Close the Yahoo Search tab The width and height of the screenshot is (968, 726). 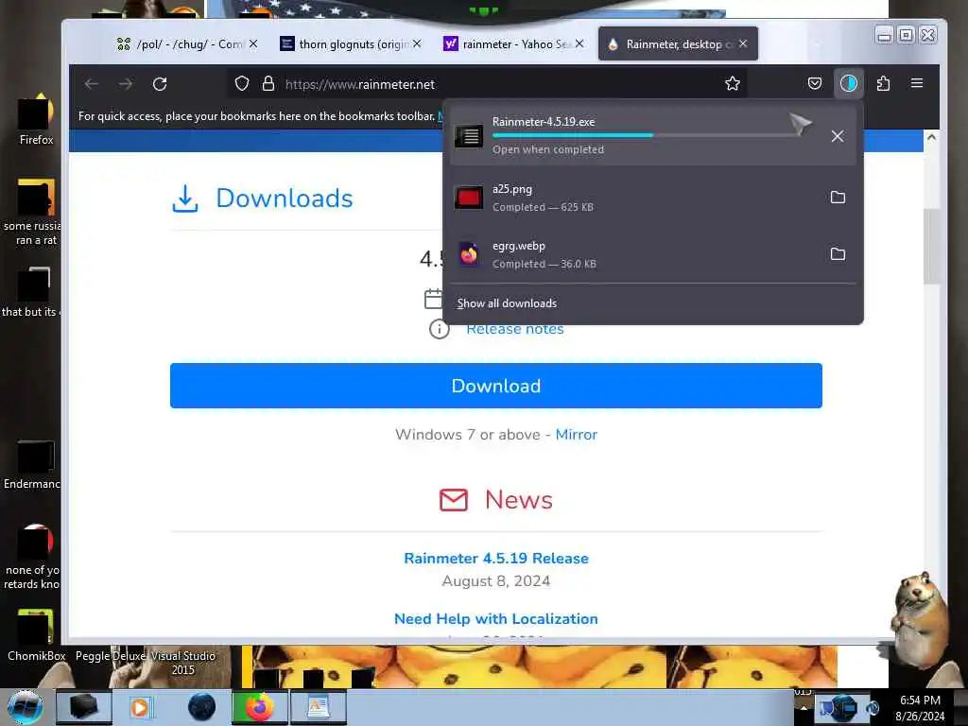[579, 43]
